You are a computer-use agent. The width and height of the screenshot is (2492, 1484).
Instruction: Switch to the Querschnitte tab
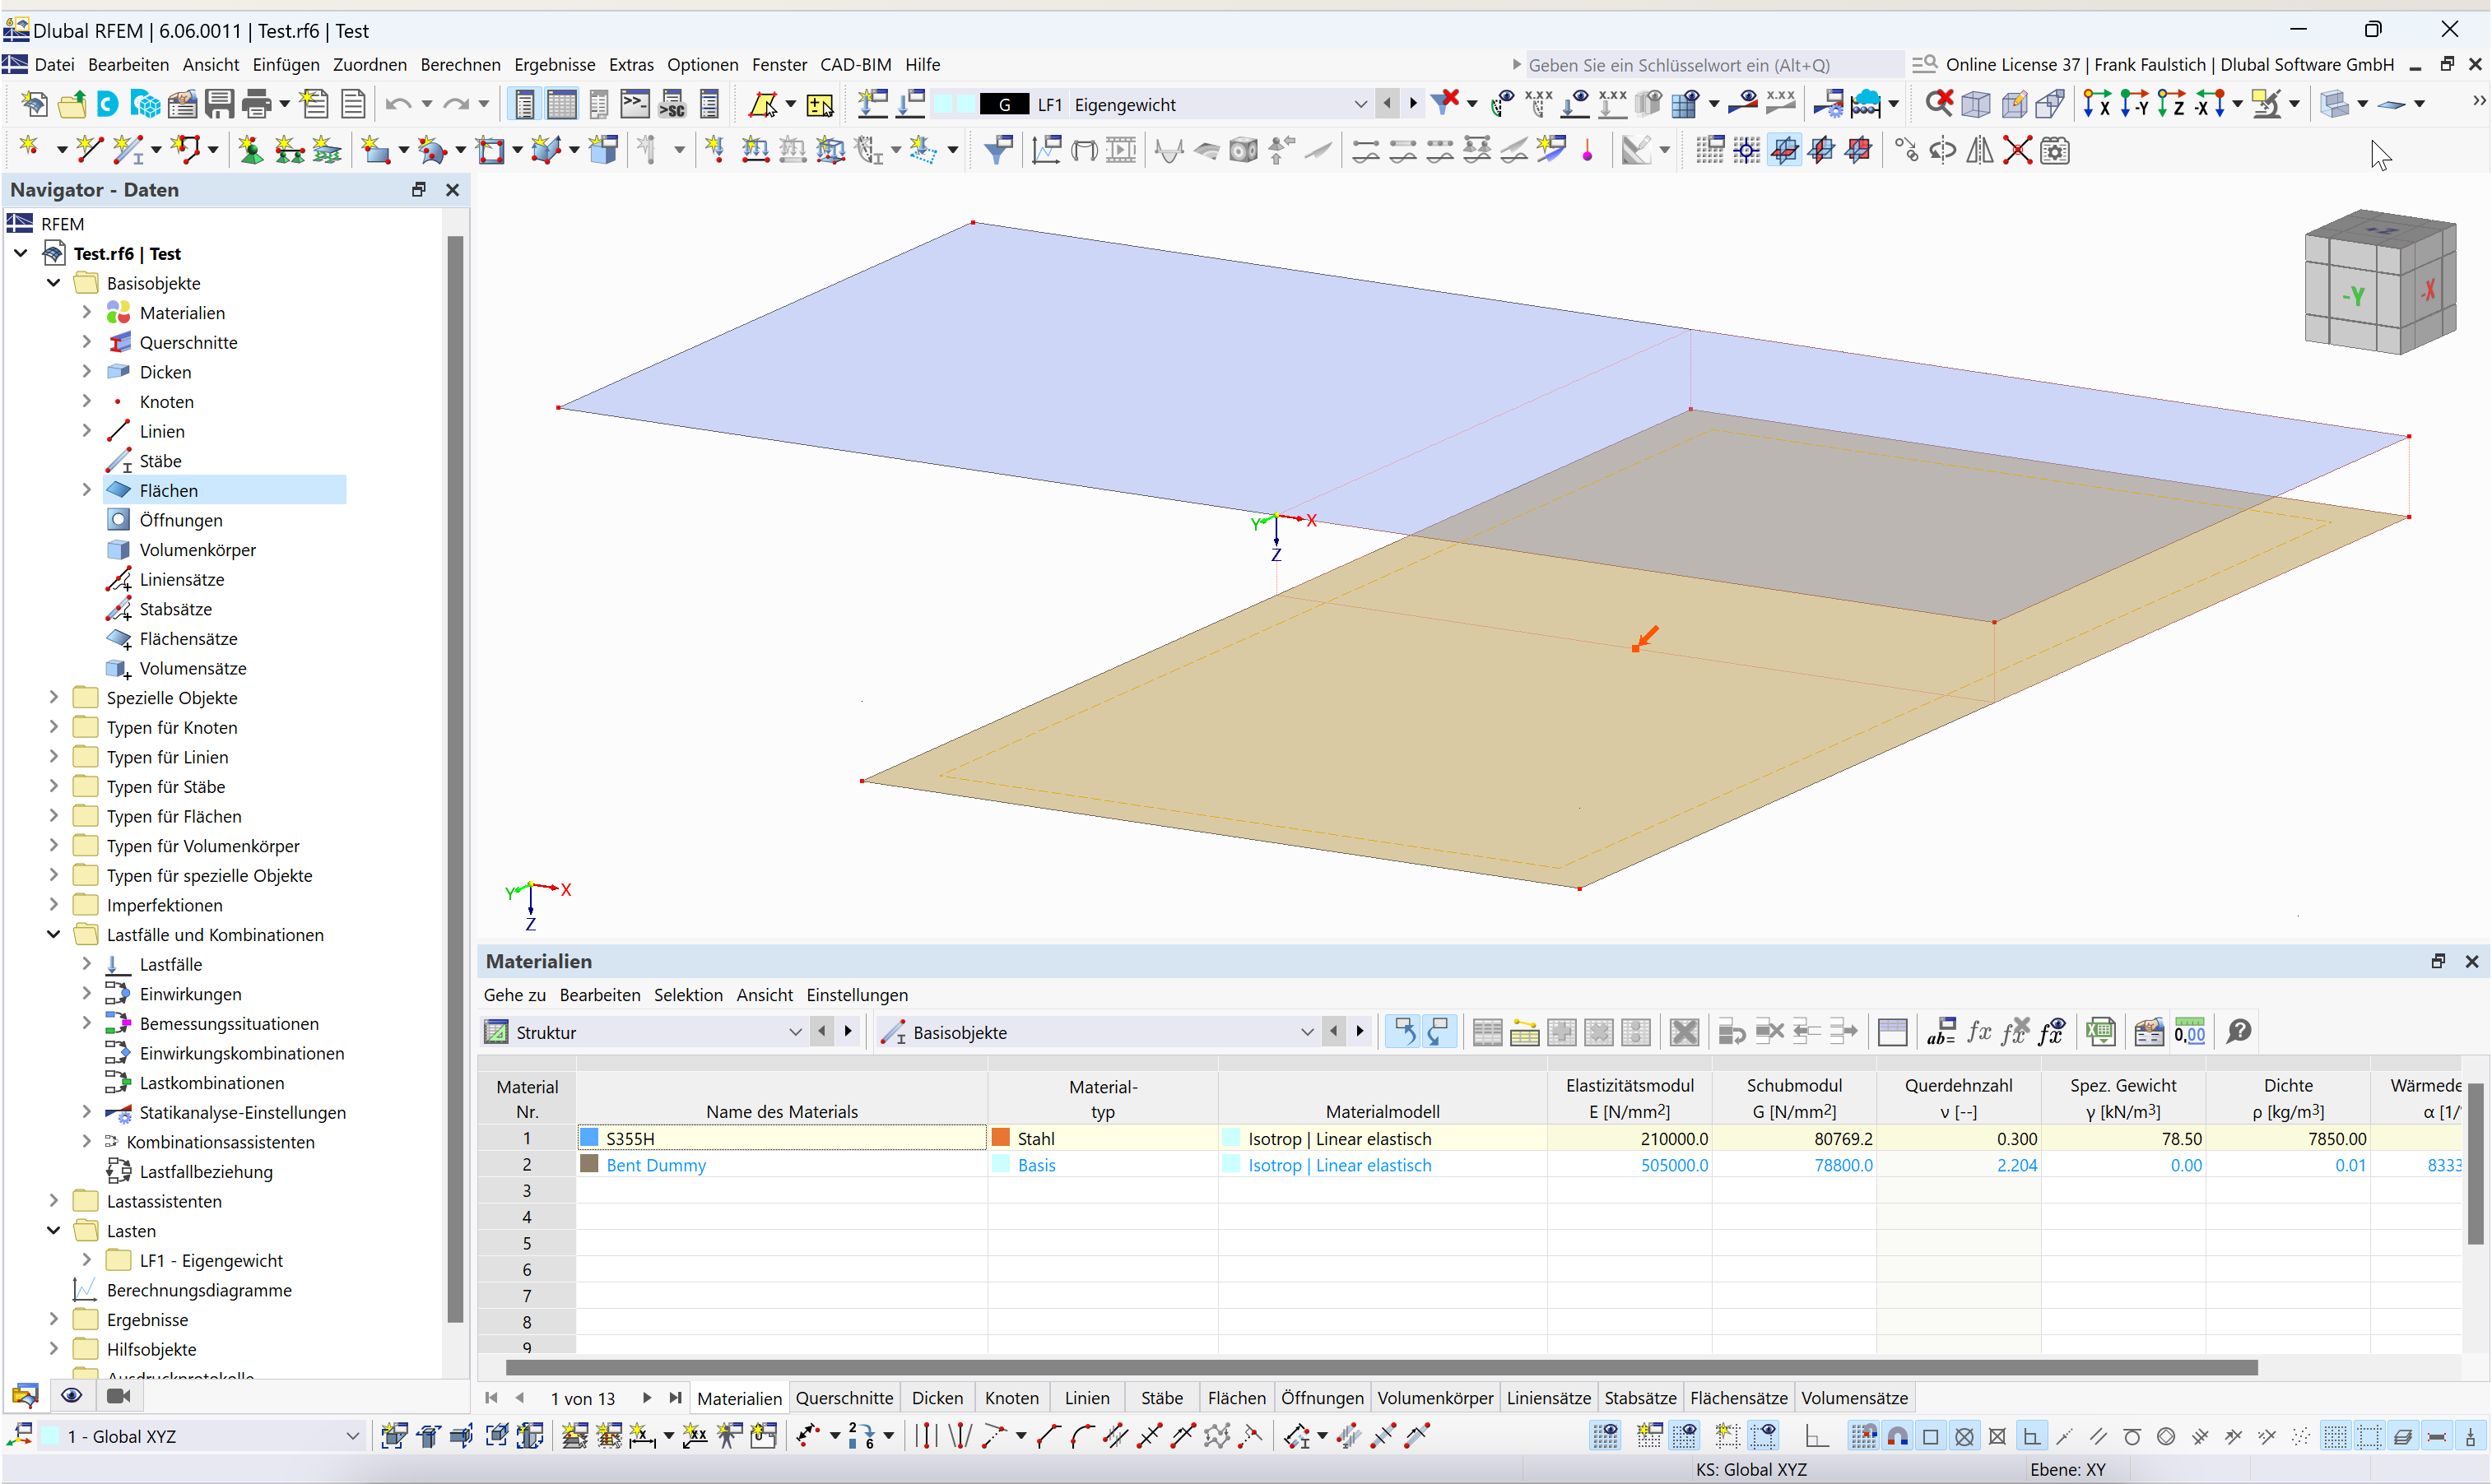[x=844, y=1397]
